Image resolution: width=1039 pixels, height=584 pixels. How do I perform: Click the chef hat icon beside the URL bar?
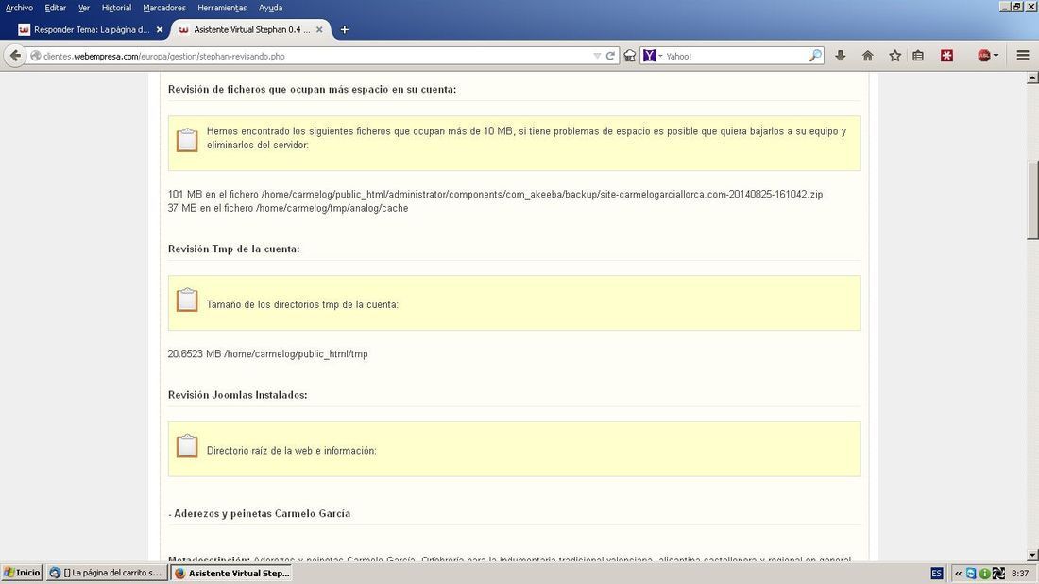click(629, 56)
